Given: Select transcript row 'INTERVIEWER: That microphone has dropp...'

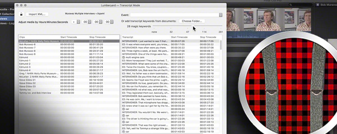Looking at the screenshot, I should point(170,102).
